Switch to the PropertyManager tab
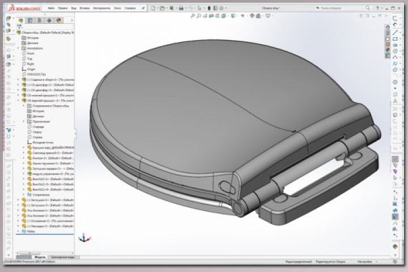Image resolution: width=408 pixels, height=272 pixels. click(30, 20)
